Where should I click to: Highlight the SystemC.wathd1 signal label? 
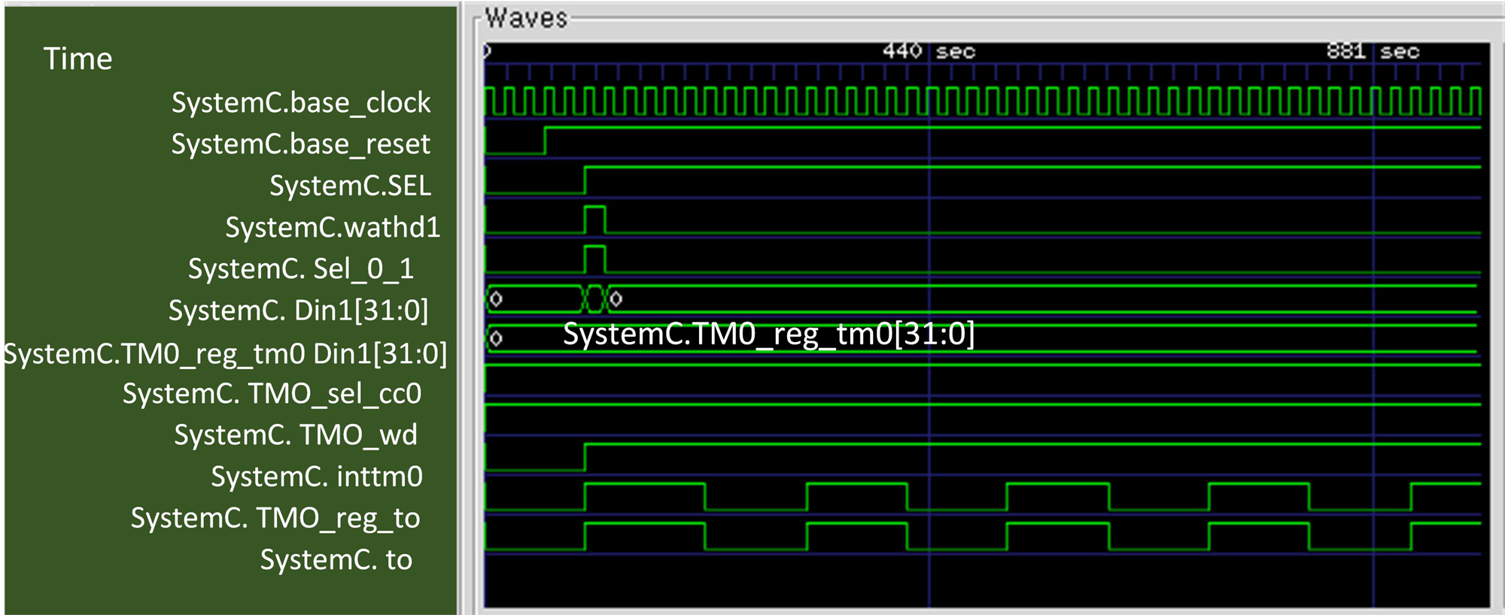332,227
